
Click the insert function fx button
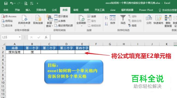click(46, 37)
